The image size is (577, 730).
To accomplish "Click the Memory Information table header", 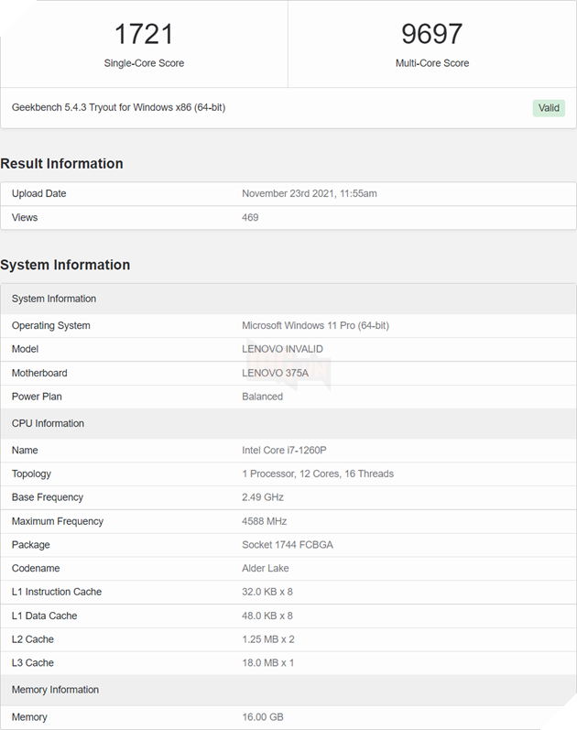I will click(x=55, y=690).
